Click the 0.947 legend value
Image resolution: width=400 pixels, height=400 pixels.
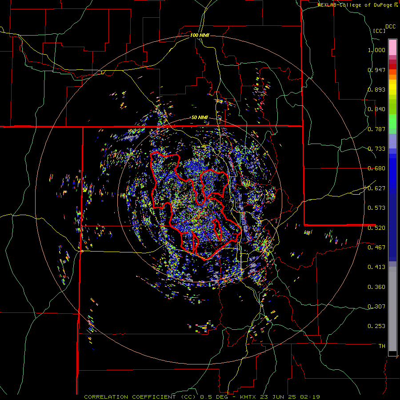tap(376, 70)
